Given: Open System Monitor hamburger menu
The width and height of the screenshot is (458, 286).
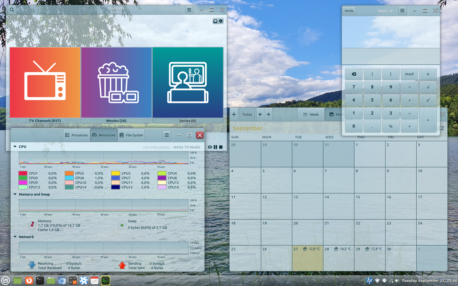Looking at the screenshot, I should 167,135.
